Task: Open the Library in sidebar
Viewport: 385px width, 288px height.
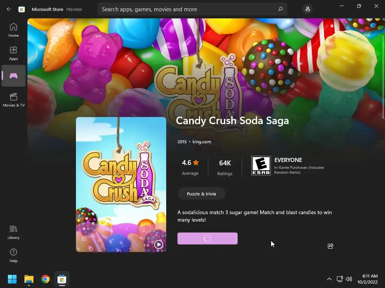Action: [14, 232]
